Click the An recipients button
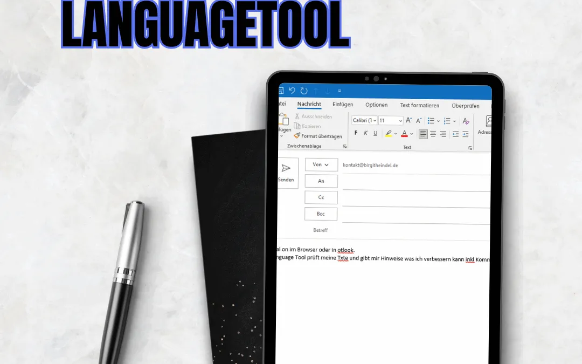Image resolution: width=582 pixels, height=364 pixels. pyautogui.click(x=321, y=181)
